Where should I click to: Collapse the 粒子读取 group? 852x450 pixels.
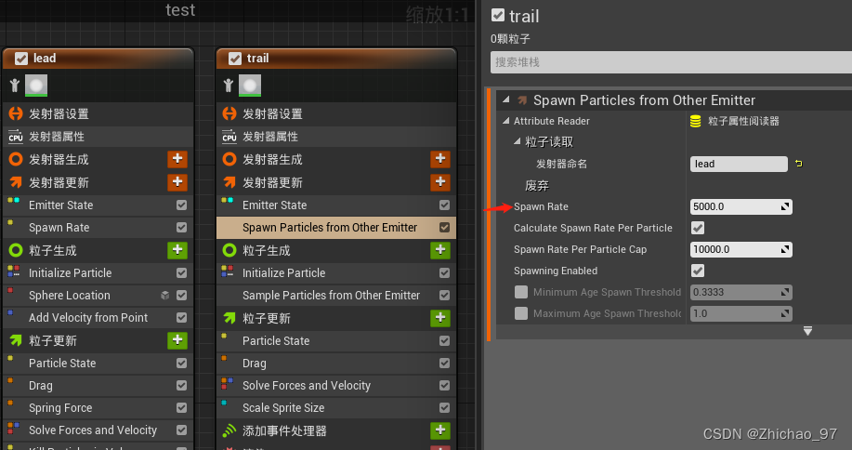click(x=518, y=142)
